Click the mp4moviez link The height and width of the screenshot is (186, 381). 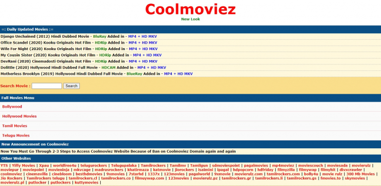click(x=283, y=166)
